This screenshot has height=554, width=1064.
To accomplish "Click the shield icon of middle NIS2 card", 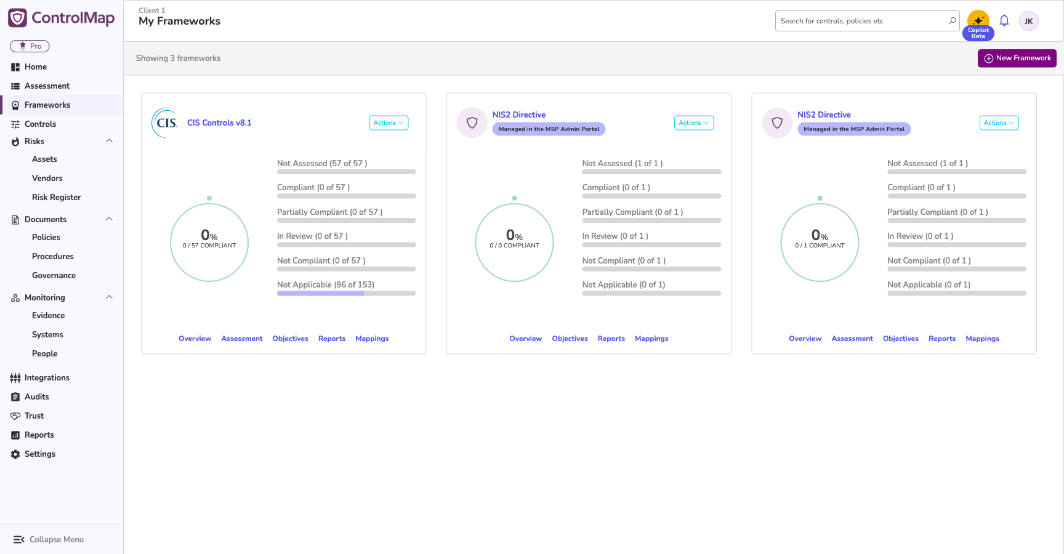I will coord(472,123).
